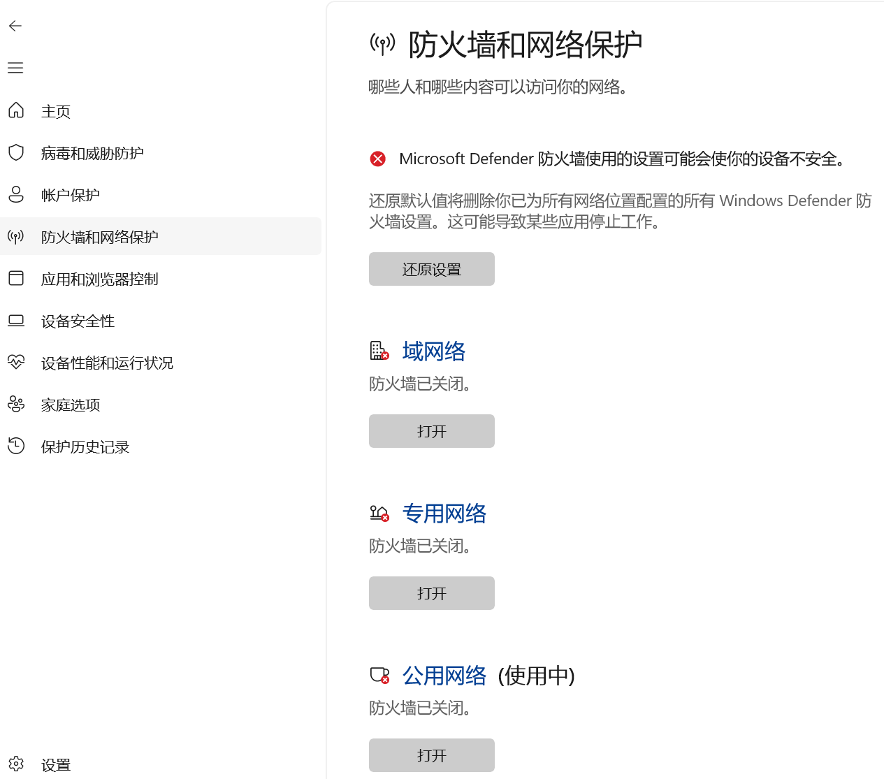Click the page title 防火墙和网络保护
The image size is (884, 779).
[x=525, y=44]
